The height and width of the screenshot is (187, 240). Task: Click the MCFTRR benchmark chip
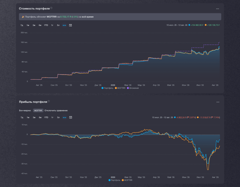[x=38, y=111]
